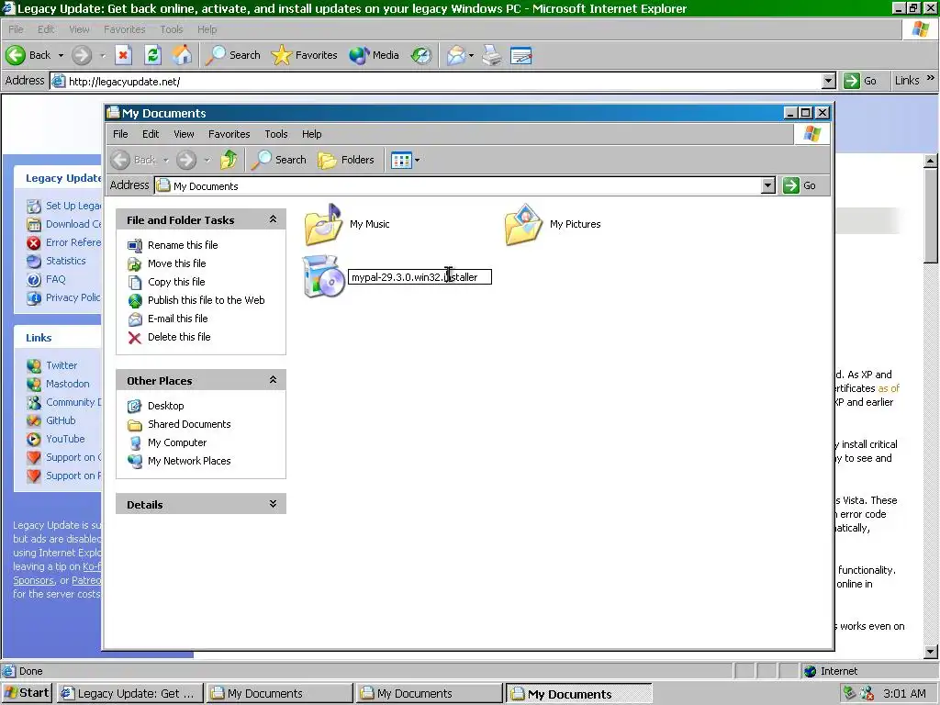This screenshot has height=705, width=940.
Task: Click the Start button
Action: pos(27,693)
